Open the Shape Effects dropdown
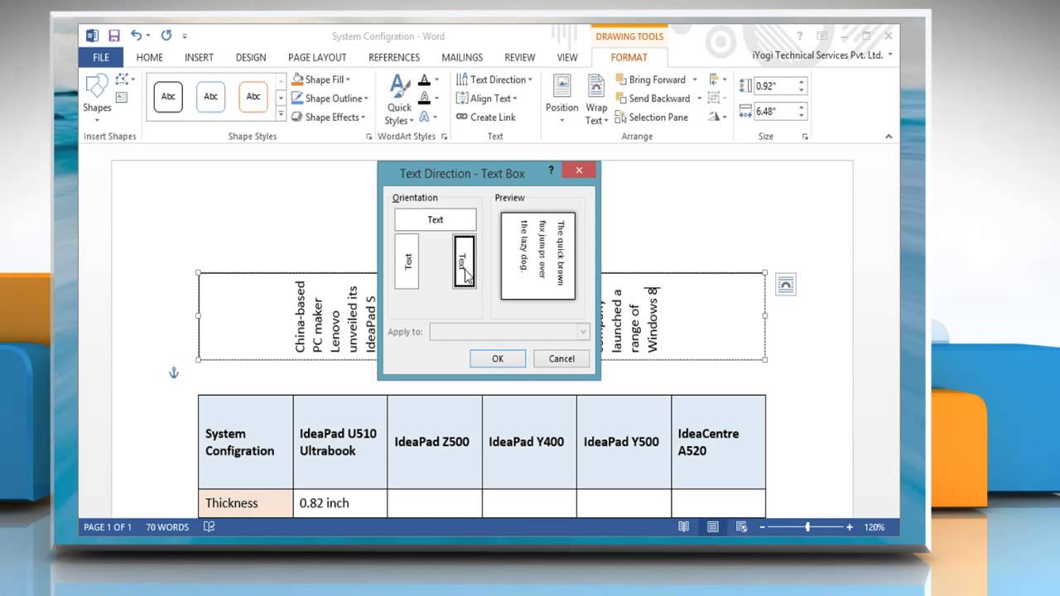 328,118
